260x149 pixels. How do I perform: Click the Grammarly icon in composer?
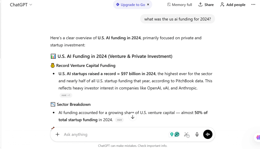(177, 134)
